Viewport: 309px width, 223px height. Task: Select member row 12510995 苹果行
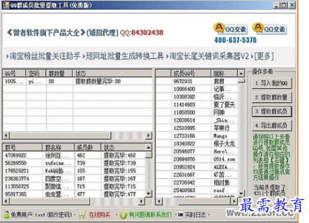(x=197, y=128)
